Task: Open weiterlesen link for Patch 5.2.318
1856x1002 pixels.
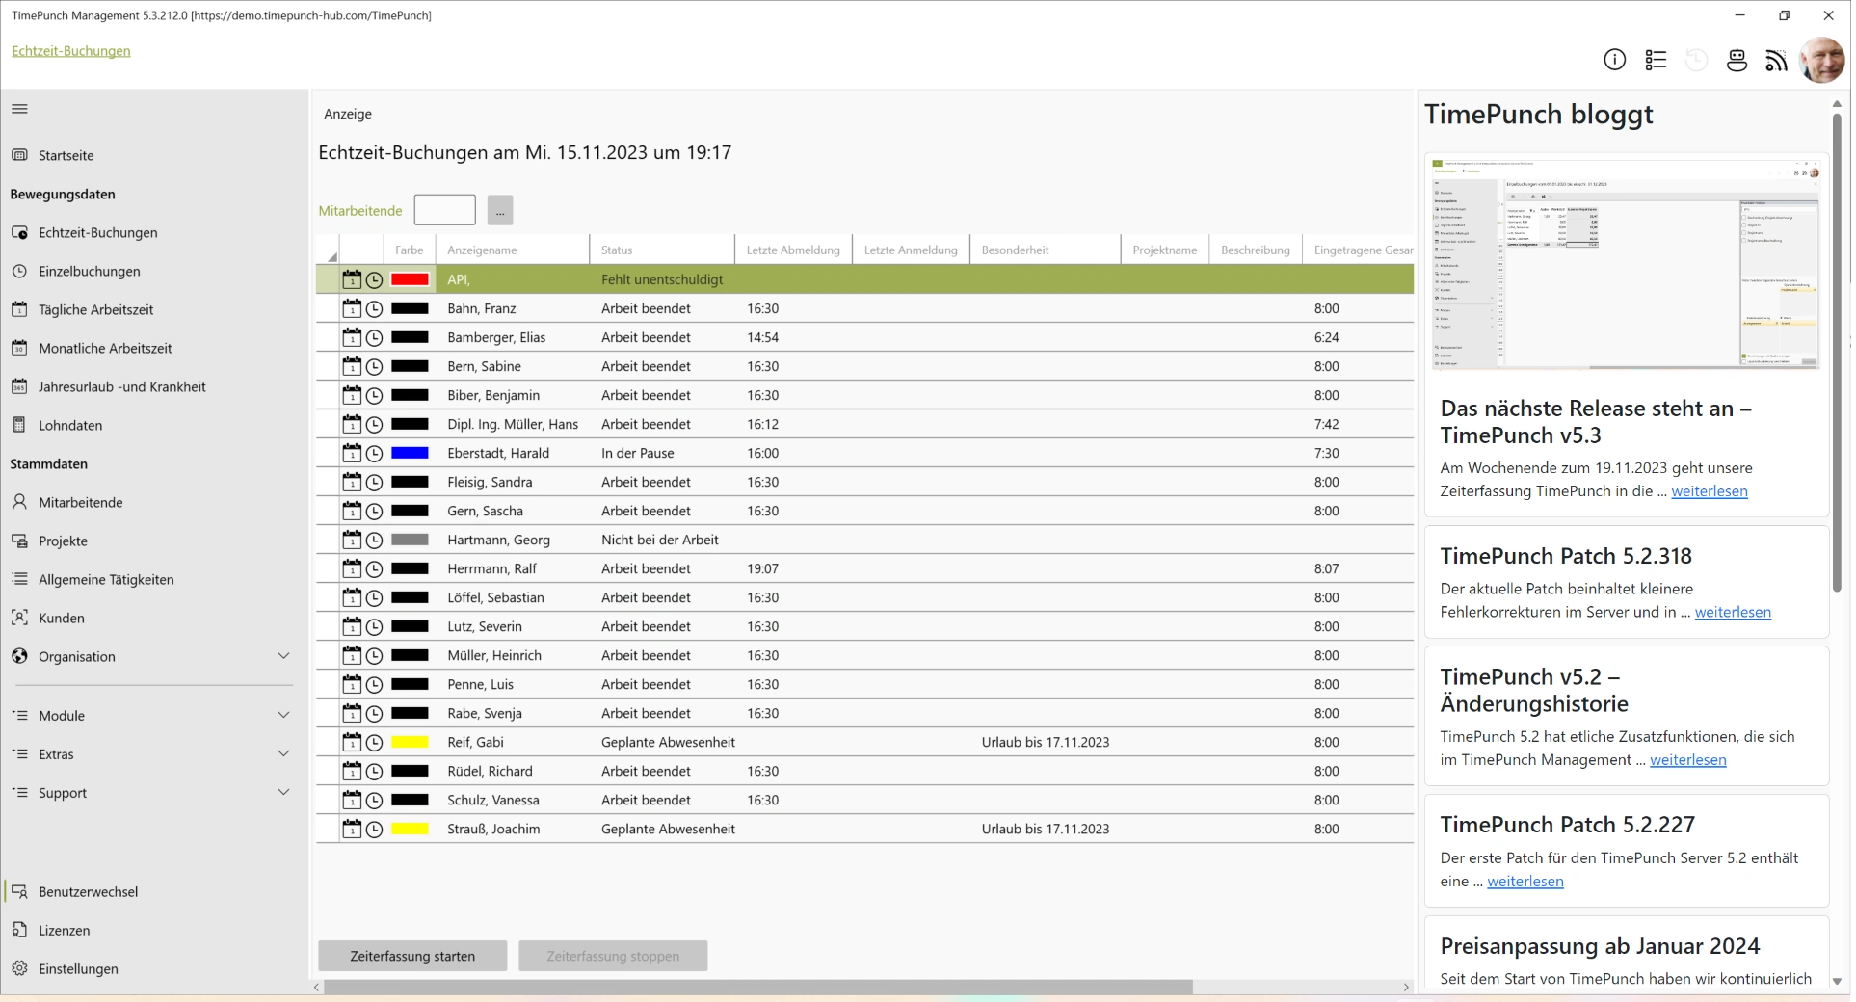Action: click(1733, 612)
